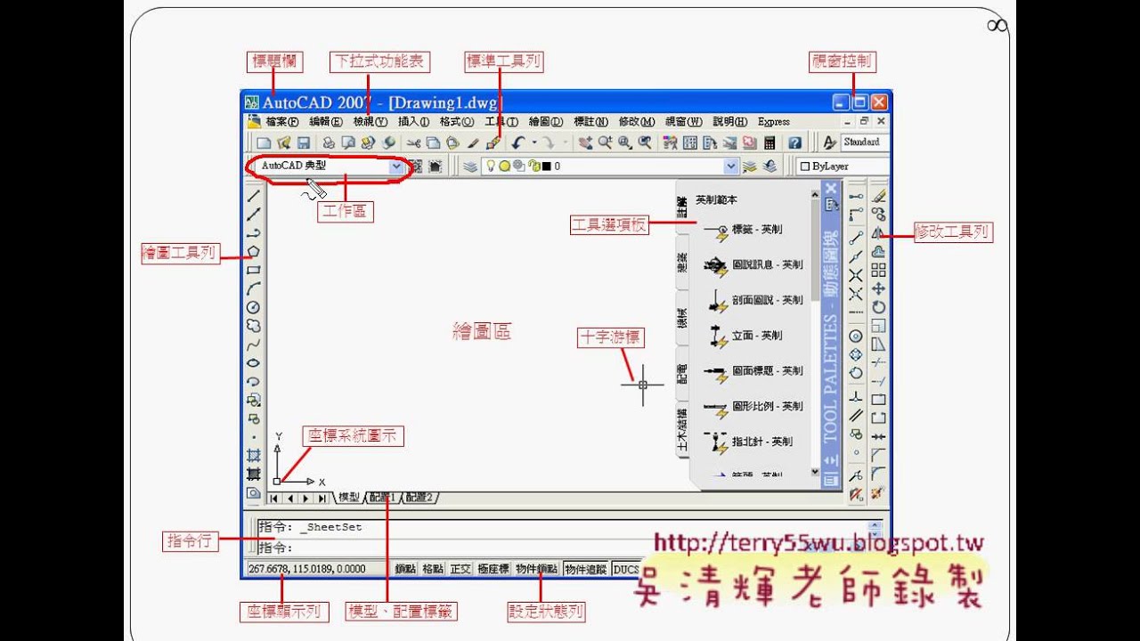Select the Line tool in draw toolbar
The width and height of the screenshot is (1140, 641).
[254, 195]
